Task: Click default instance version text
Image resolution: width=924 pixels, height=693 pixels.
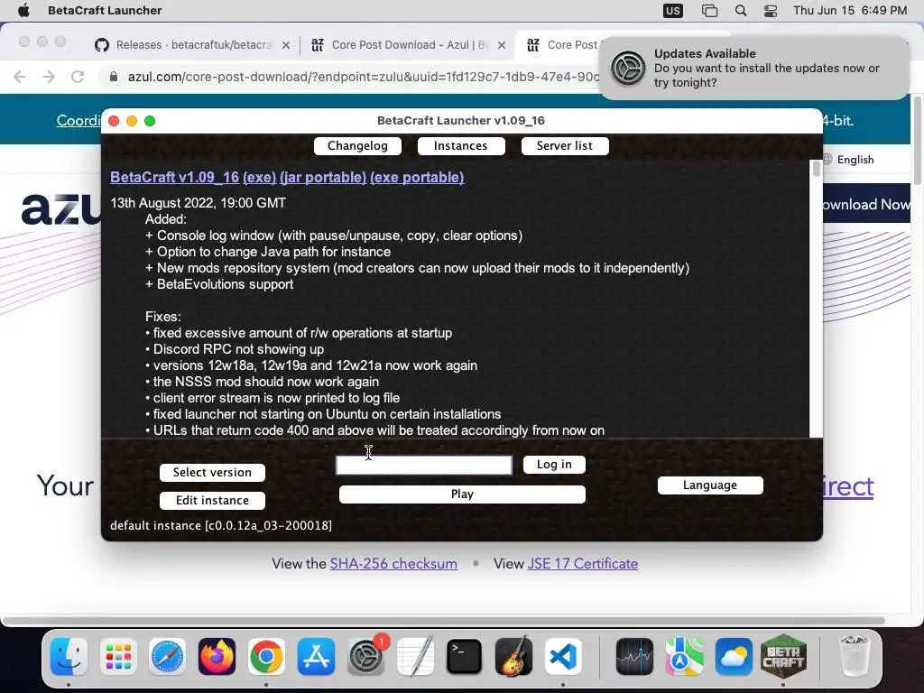Action: point(221,525)
